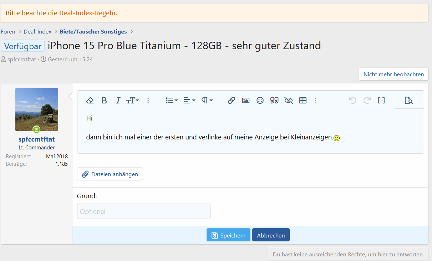Click the online status indicator on avatar
432x261 pixels.
click(36, 129)
